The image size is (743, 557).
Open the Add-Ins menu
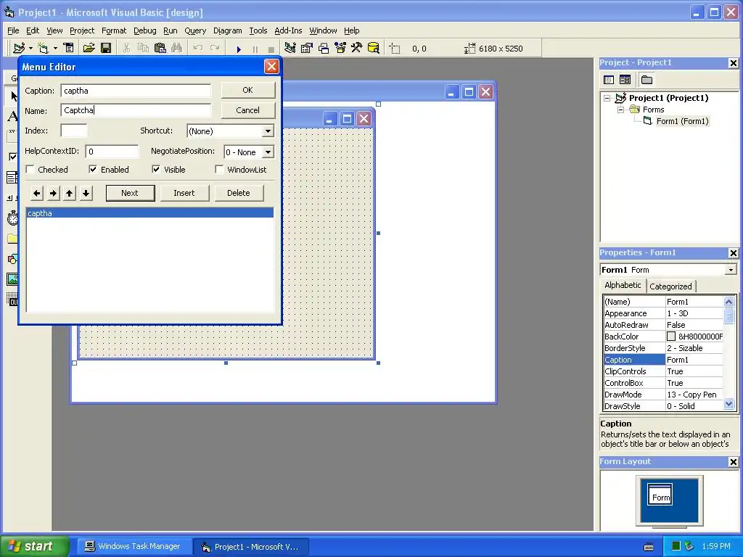click(288, 30)
